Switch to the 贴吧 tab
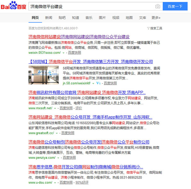Screen dimensions: 191x189 [x=62, y=18]
